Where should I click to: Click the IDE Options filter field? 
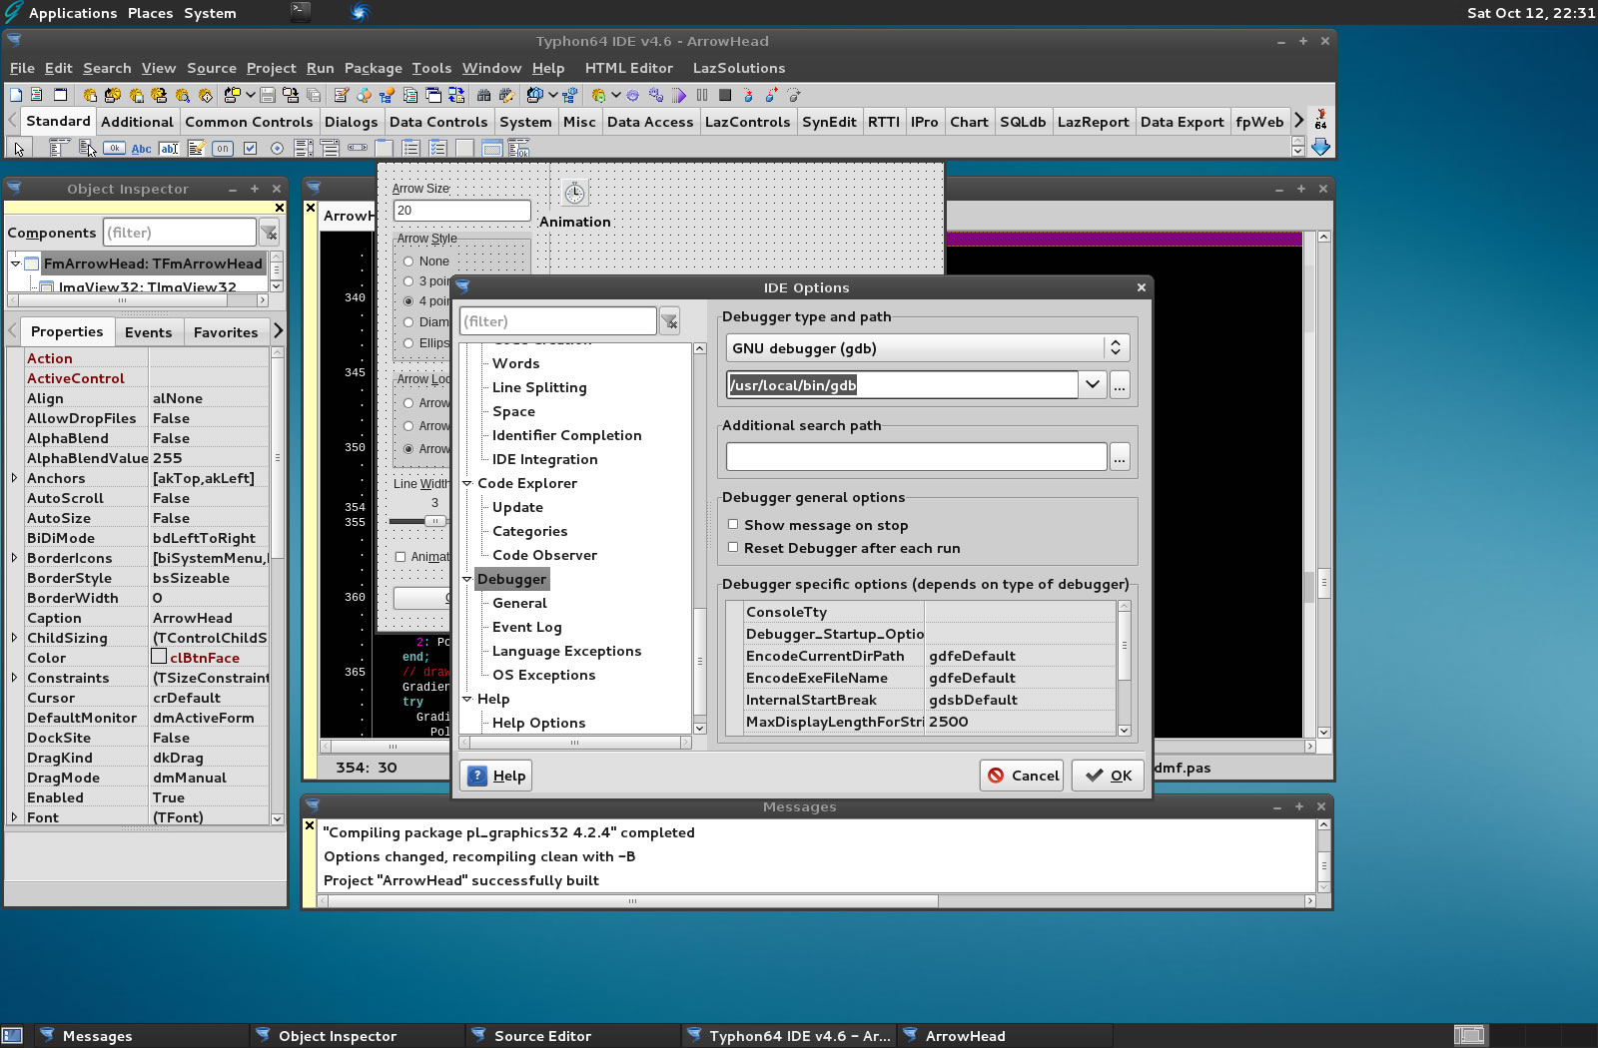coord(557,321)
